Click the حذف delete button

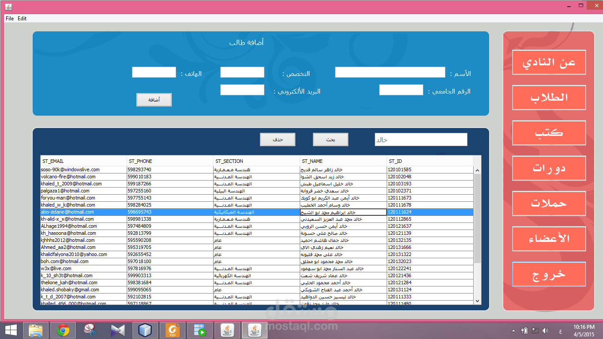coord(278,139)
